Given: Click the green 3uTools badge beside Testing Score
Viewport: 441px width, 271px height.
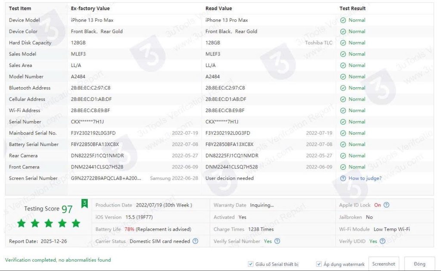Looking at the screenshot, I should pyautogui.click(x=85, y=203).
